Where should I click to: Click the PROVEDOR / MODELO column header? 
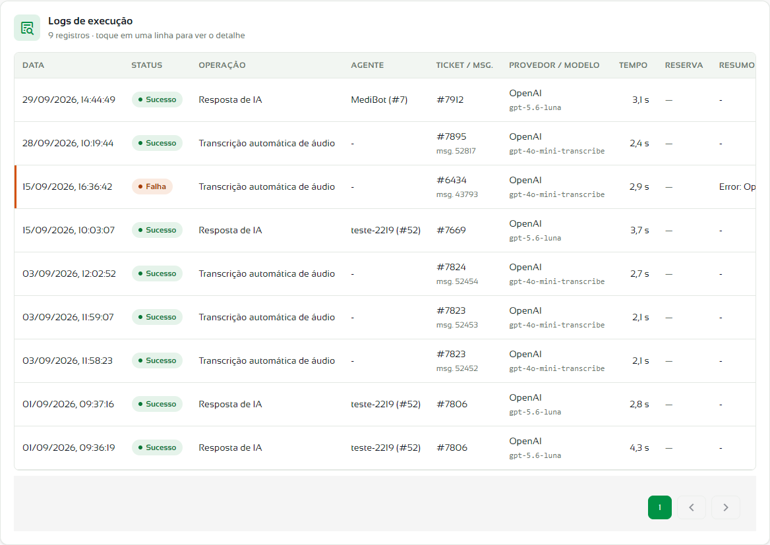coord(554,65)
